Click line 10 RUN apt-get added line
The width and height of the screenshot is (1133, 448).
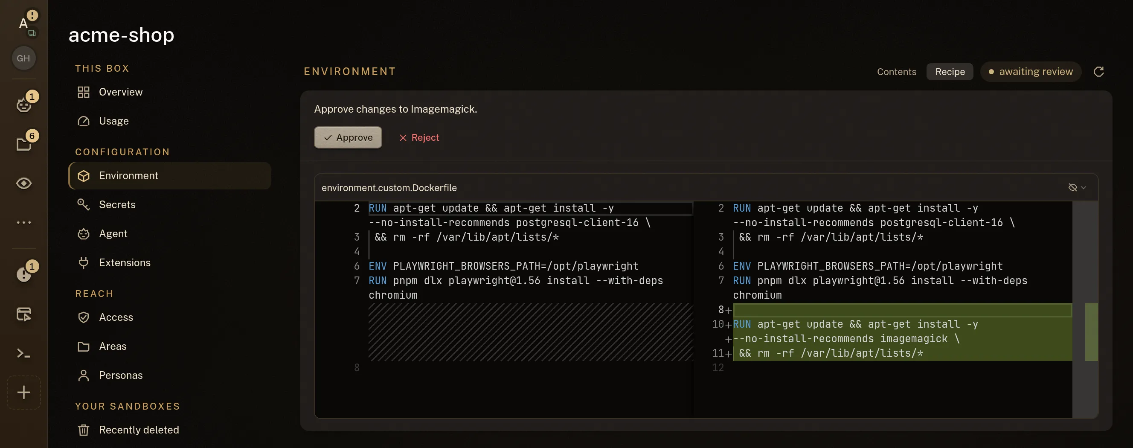[902, 324]
